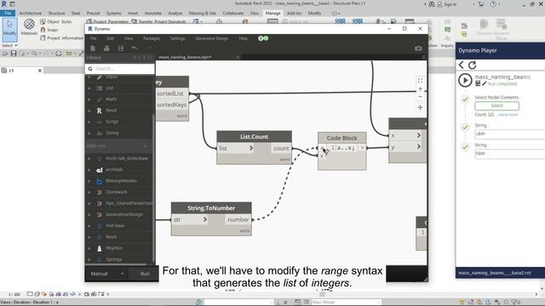Click the zoom out minus on canvas
Screen dimensions: 545x306
tap(420, 97)
